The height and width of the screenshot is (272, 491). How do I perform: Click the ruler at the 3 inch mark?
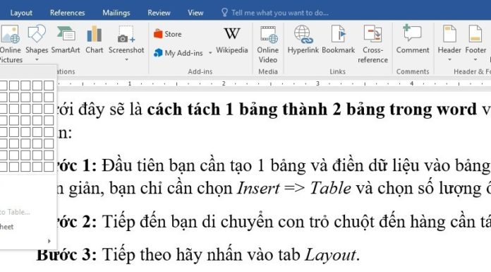pos(317,83)
